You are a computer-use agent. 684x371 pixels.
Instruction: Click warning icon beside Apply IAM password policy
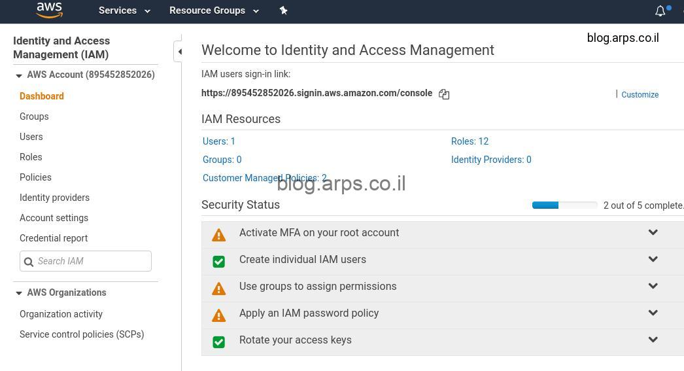(218, 315)
